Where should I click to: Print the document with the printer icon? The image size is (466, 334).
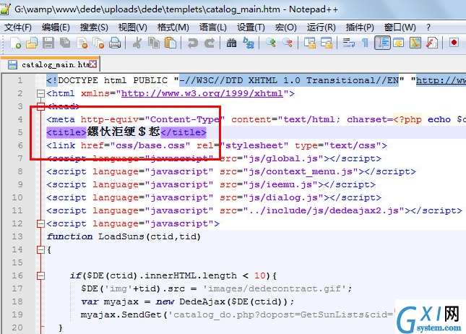[x=115, y=43]
